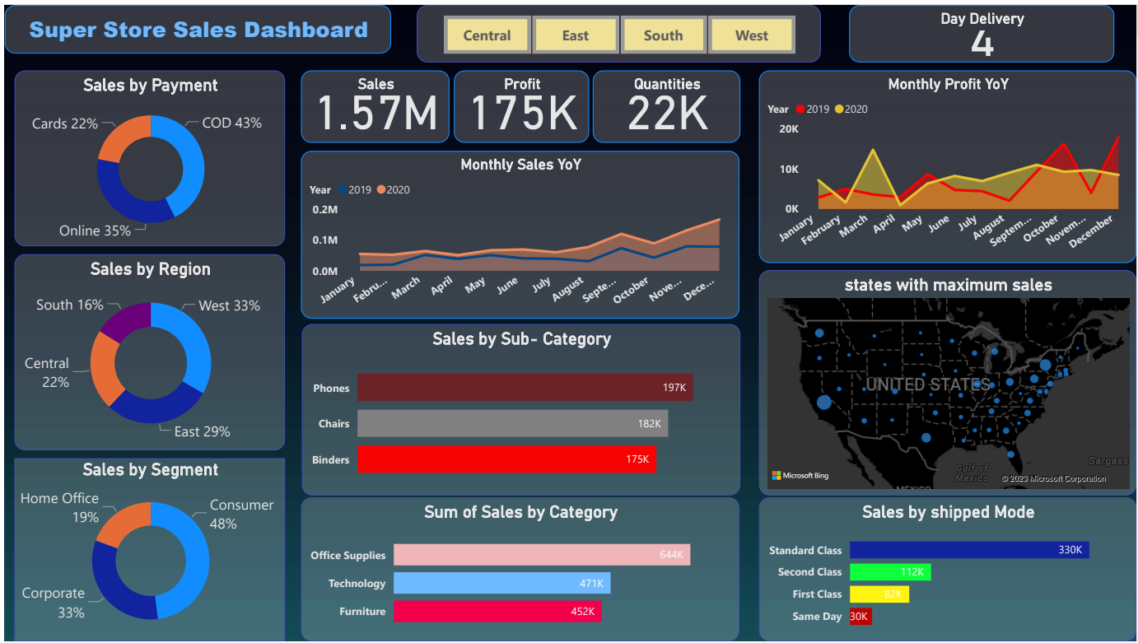Image resolution: width=1138 pixels, height=643 pixels.
Task: Select the Binders bar showing 175K
Action: pos(506,459)
